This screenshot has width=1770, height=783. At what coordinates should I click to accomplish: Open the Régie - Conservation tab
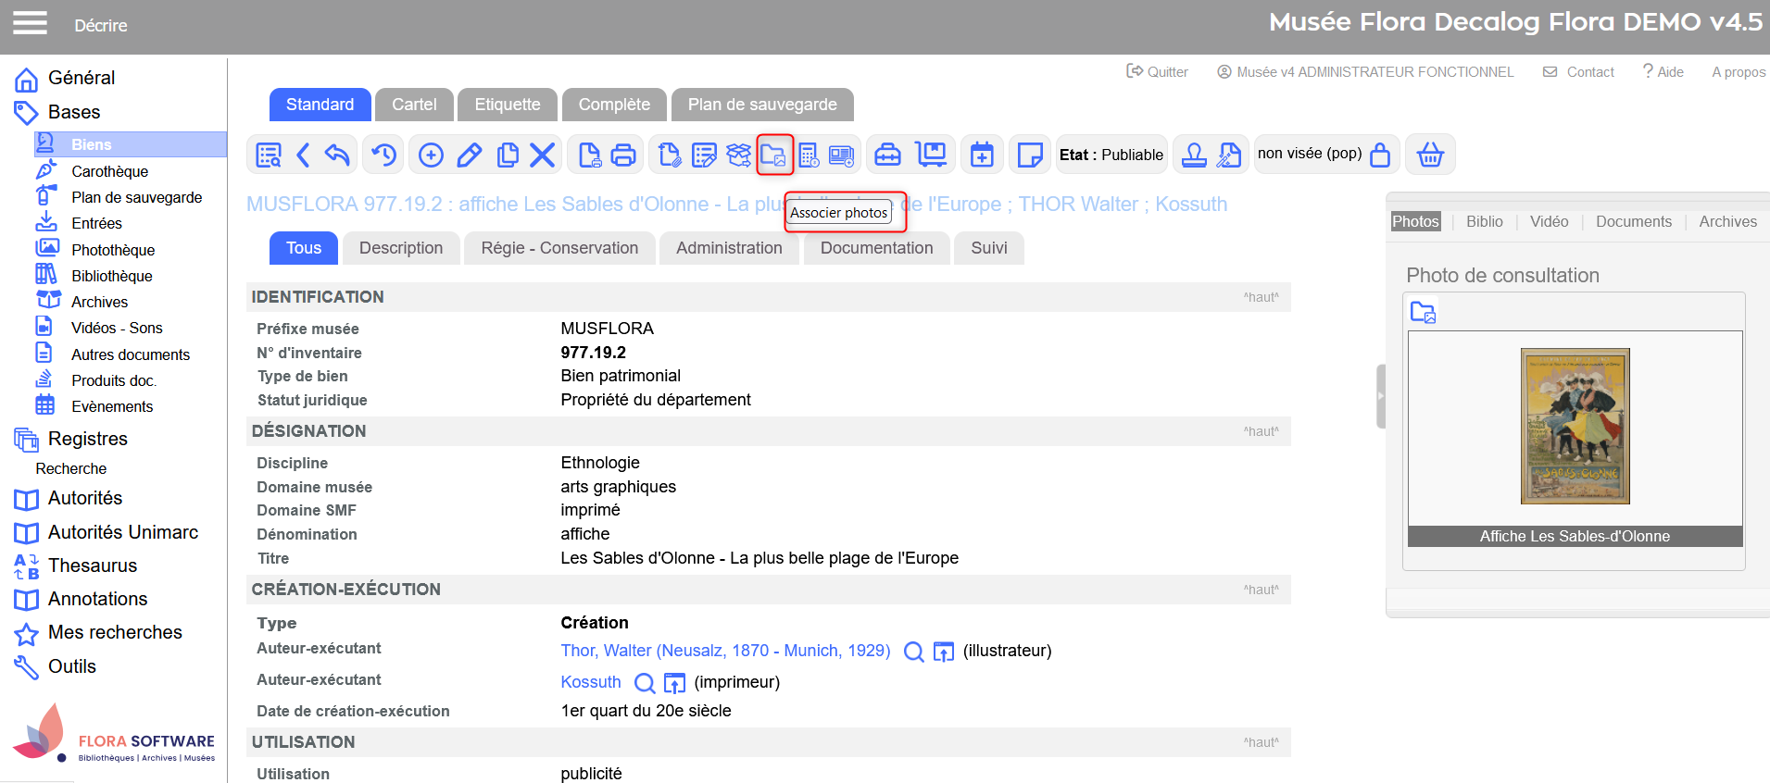(x=559, y=248)
